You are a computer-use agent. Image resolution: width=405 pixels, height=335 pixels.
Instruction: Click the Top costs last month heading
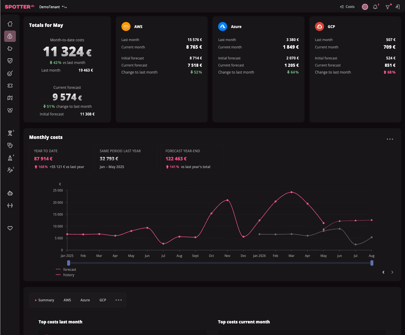pos(60,322)
